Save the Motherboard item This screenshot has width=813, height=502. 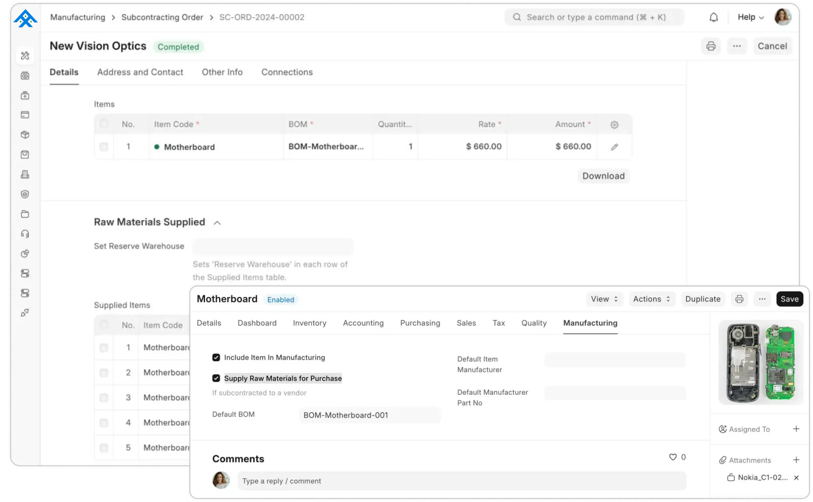click(789, 299)
